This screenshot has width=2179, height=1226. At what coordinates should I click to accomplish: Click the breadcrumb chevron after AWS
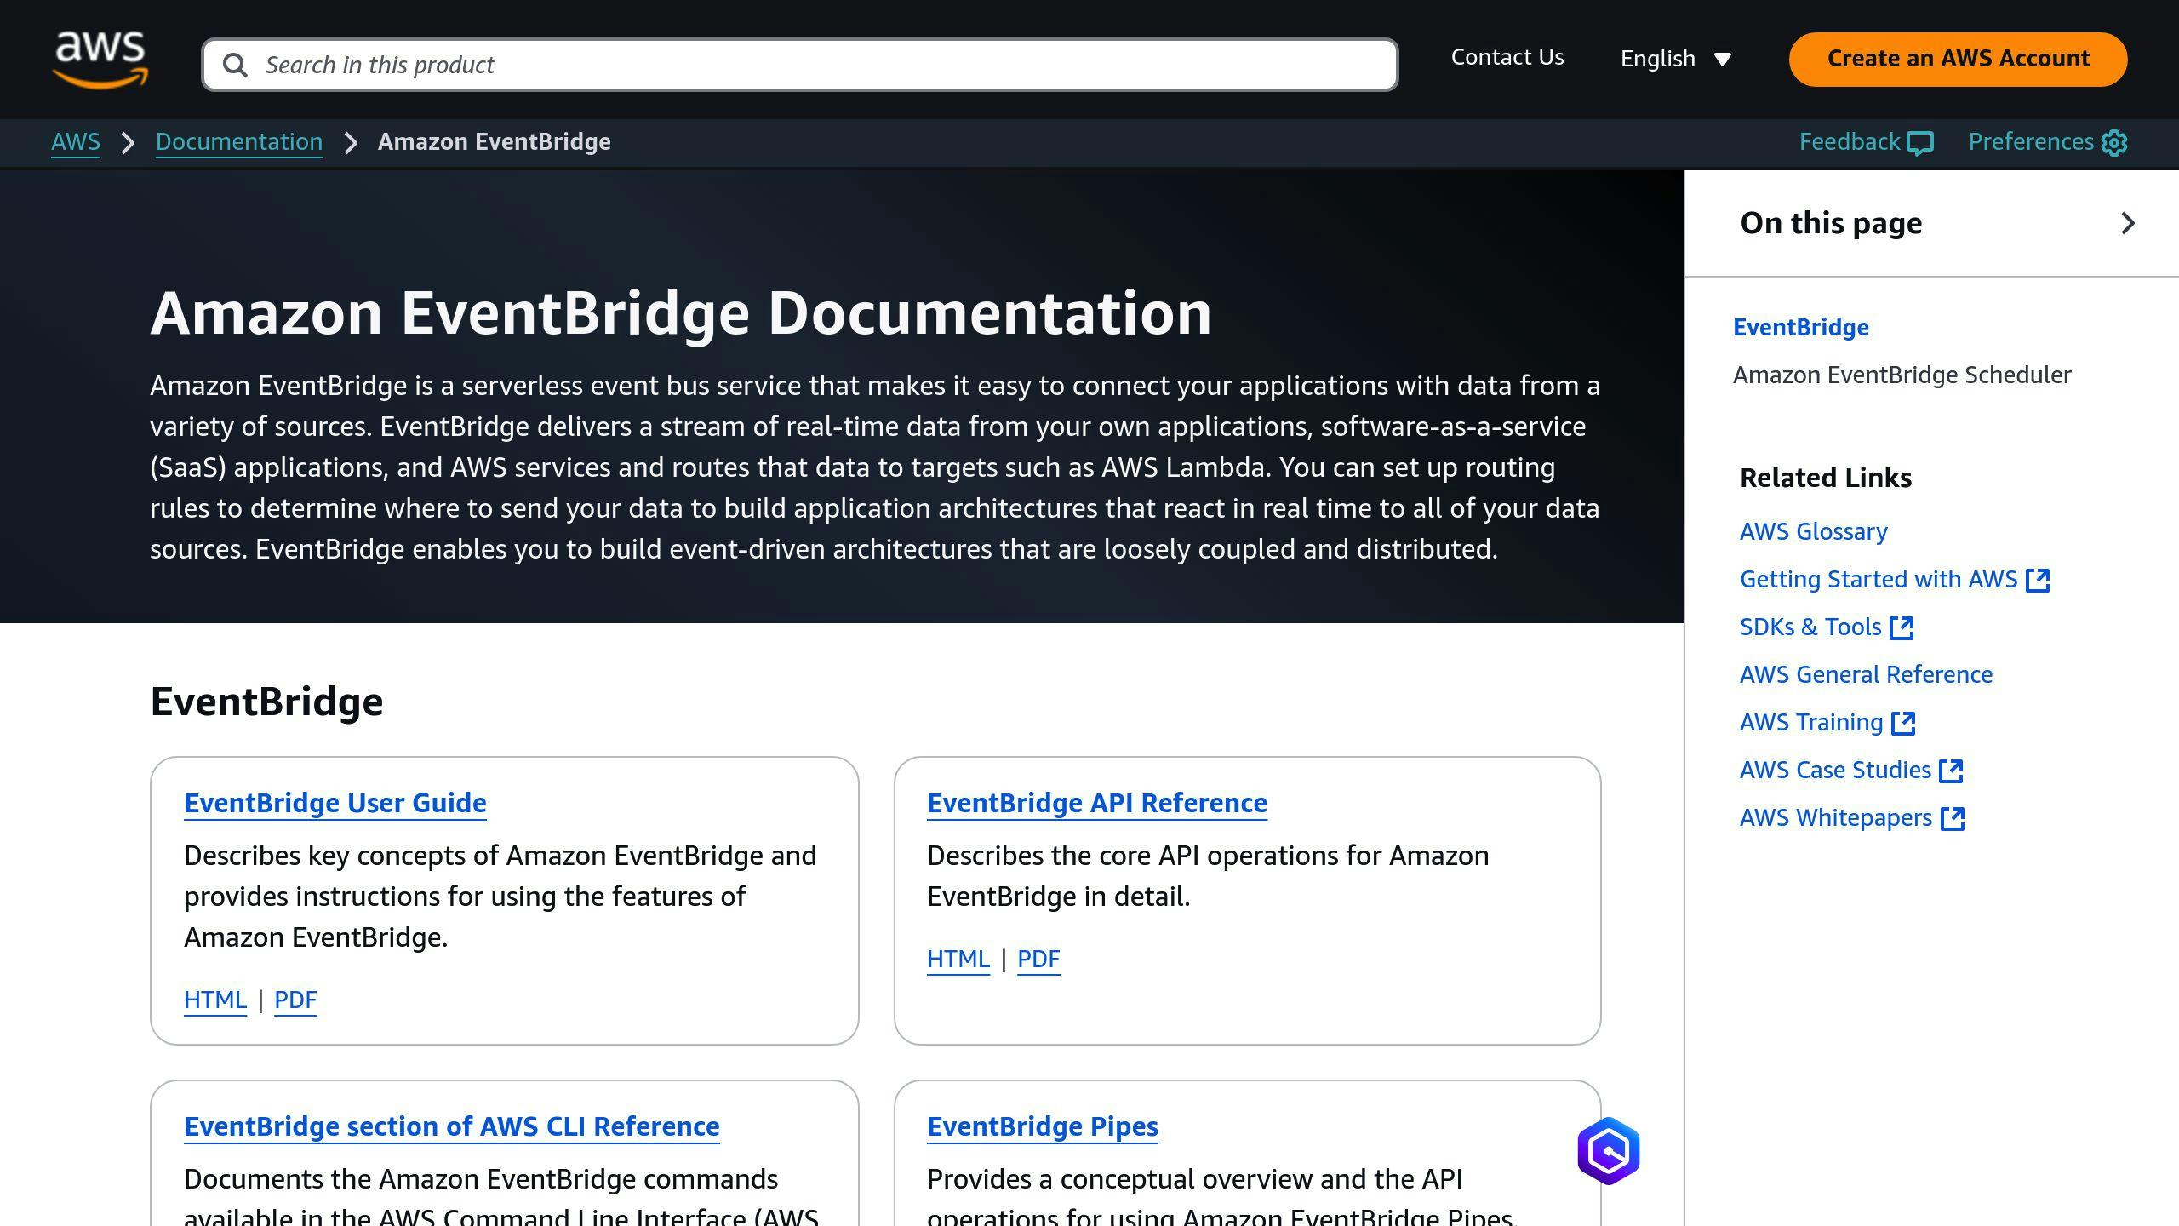128,143
